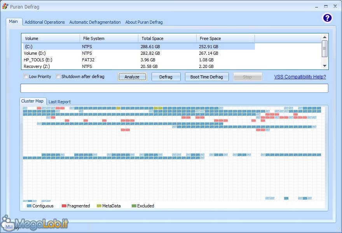342x233 pixels.
Task: Click the Boot Time Defrag button
Action: click(206, 77)
